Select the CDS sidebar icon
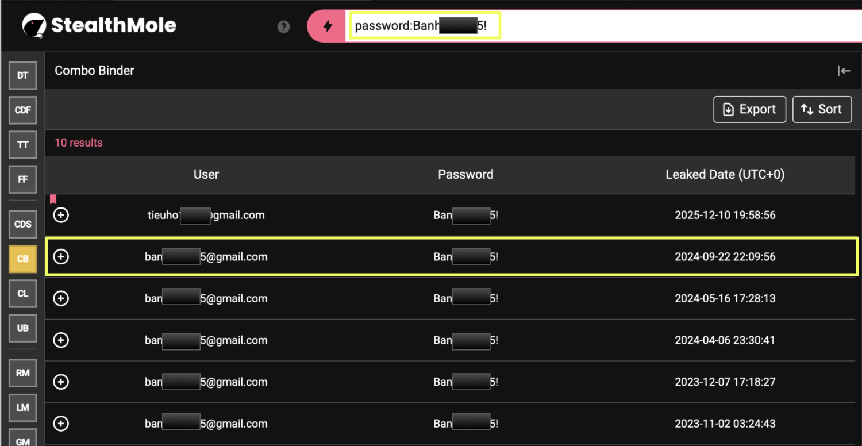The width and height of the screenshot is (862, 446). 23,224
